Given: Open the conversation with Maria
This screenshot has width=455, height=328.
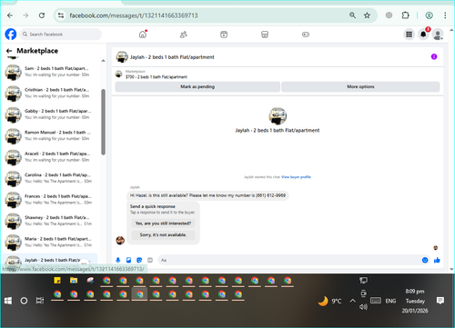Looking at the screenshot, I should pos(50,242).
